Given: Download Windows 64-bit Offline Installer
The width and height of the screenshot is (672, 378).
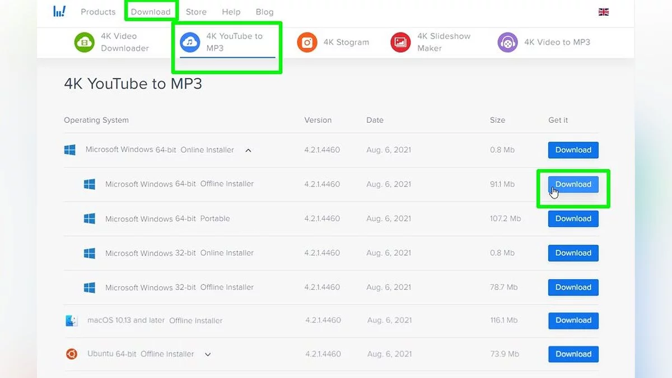Looking at the screenshot, I should coord(573,184).
